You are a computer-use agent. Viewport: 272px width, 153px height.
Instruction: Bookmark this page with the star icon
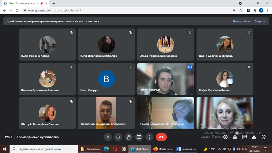click(x=240, y=10)
